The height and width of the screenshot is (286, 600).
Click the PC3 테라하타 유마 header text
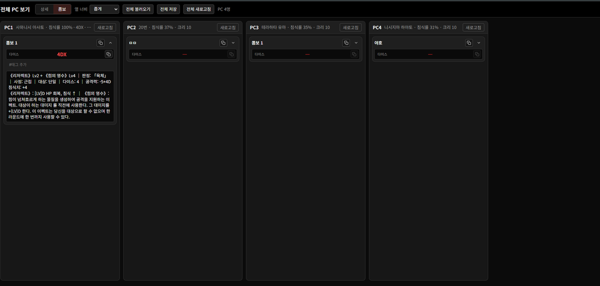(x=289, y=27)
